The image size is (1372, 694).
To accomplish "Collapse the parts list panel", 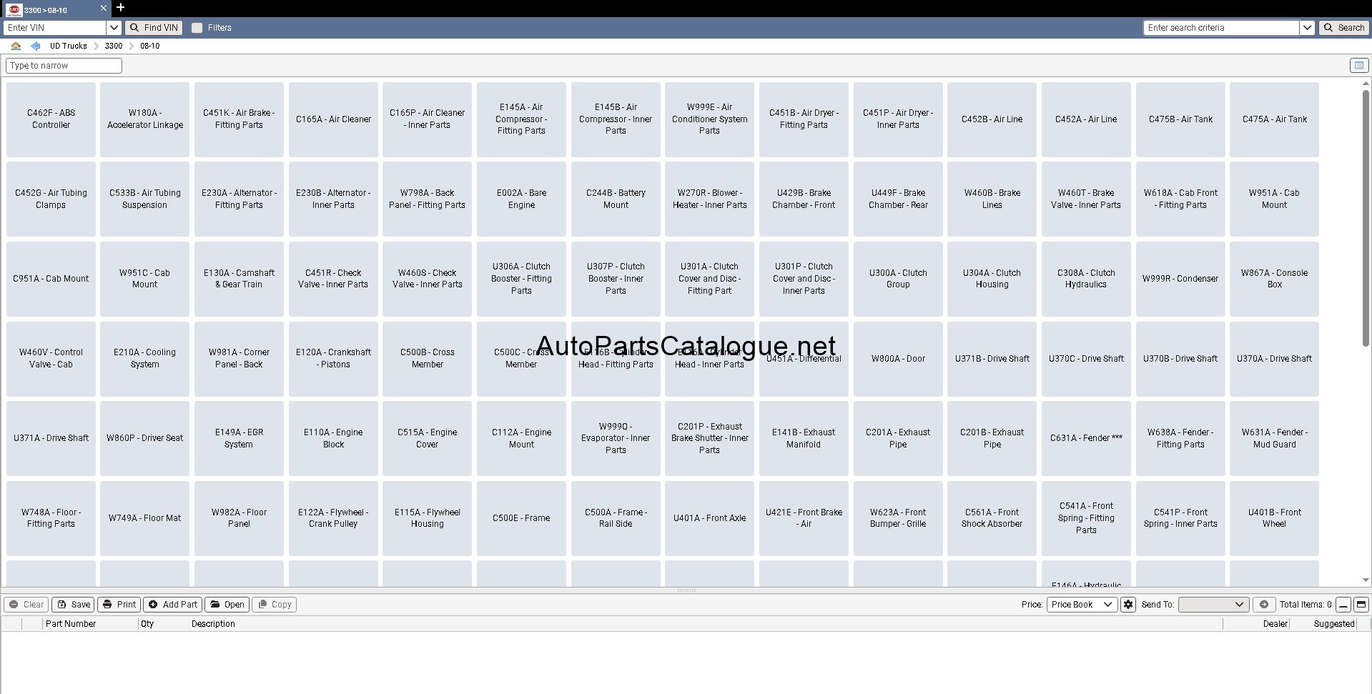I will click(x=1343, y=605).
